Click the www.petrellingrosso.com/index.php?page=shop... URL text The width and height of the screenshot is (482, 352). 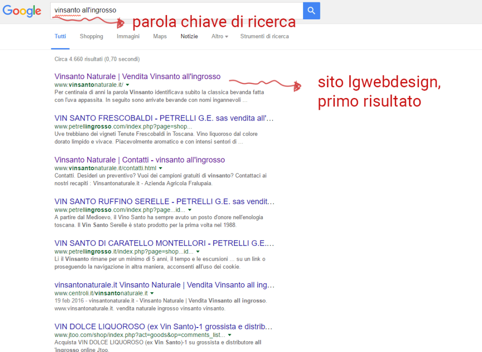coord(123,126)
